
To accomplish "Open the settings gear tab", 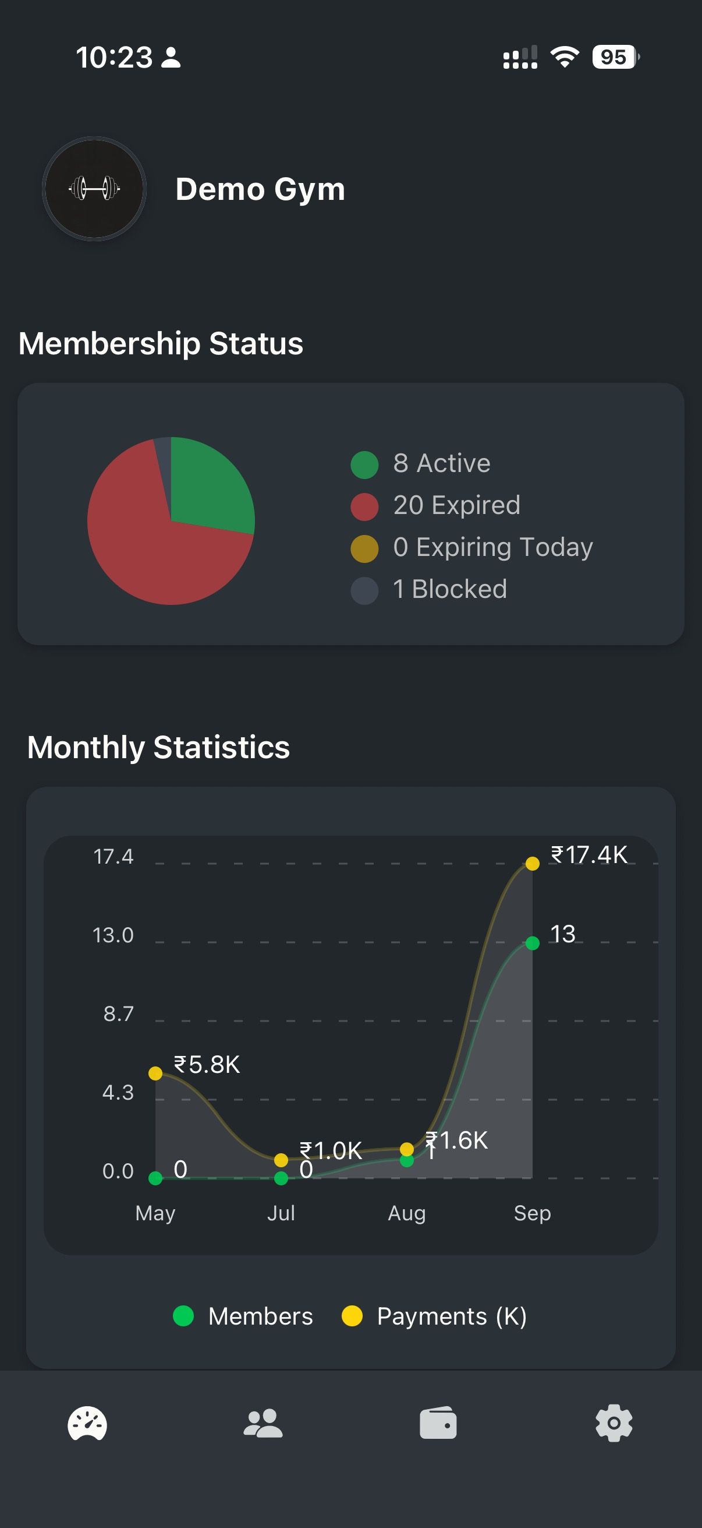I will (x=614, y=1424).
